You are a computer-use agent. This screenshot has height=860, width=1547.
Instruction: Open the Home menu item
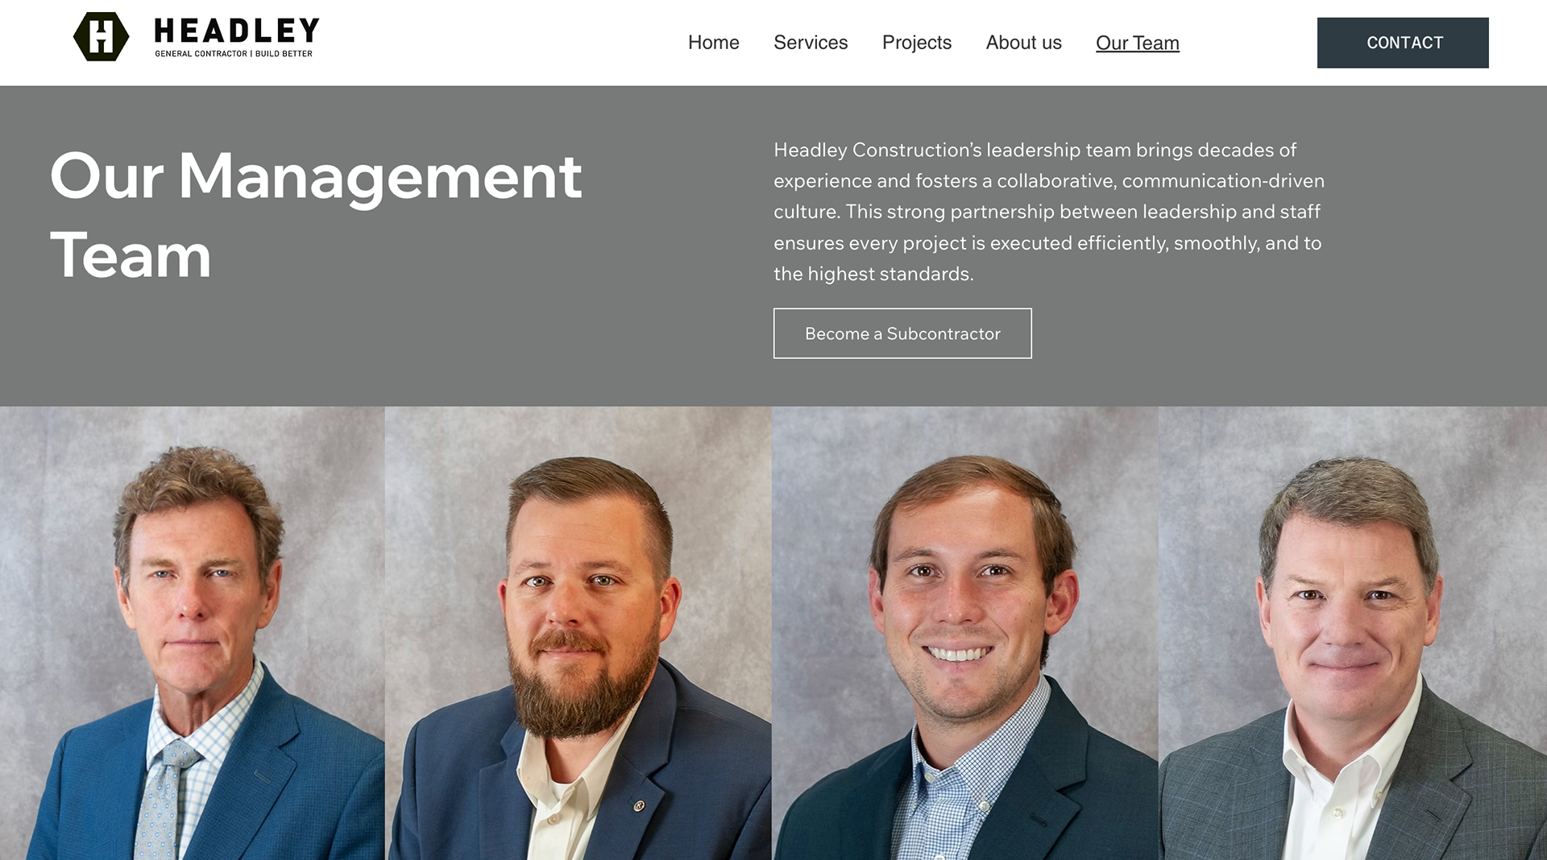713,43
